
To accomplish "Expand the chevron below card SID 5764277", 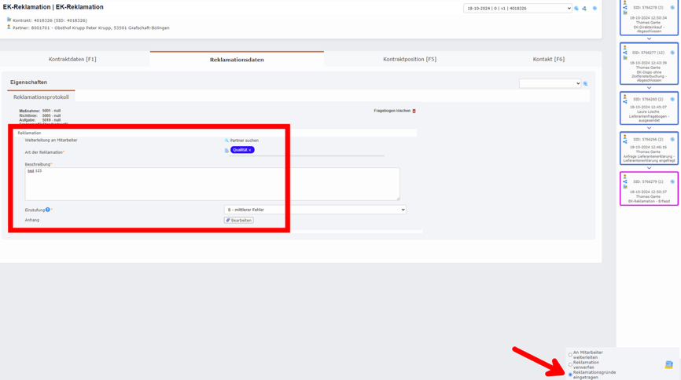I will pos(649,88).
